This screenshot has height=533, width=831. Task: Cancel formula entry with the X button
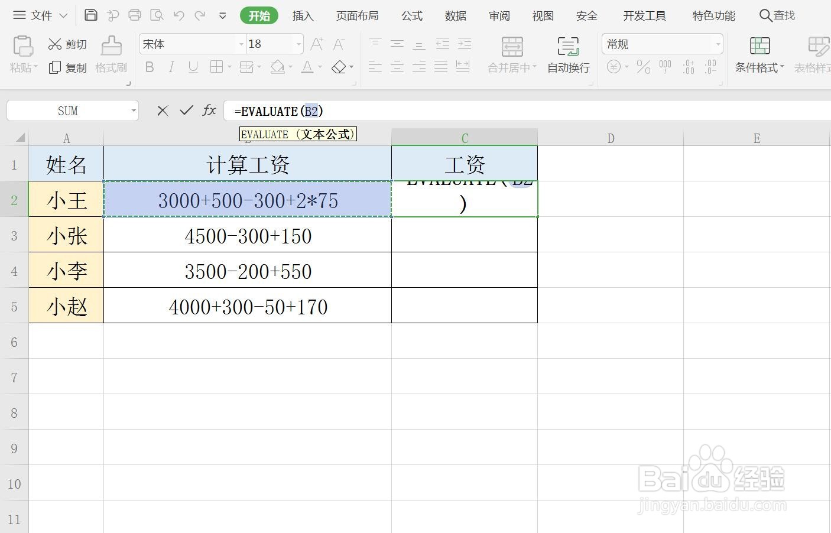[163, 110]
